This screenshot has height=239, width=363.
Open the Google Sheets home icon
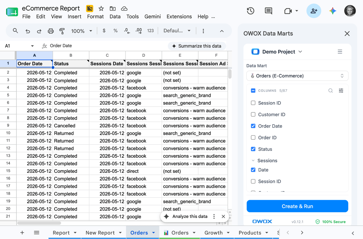(12, 12)
